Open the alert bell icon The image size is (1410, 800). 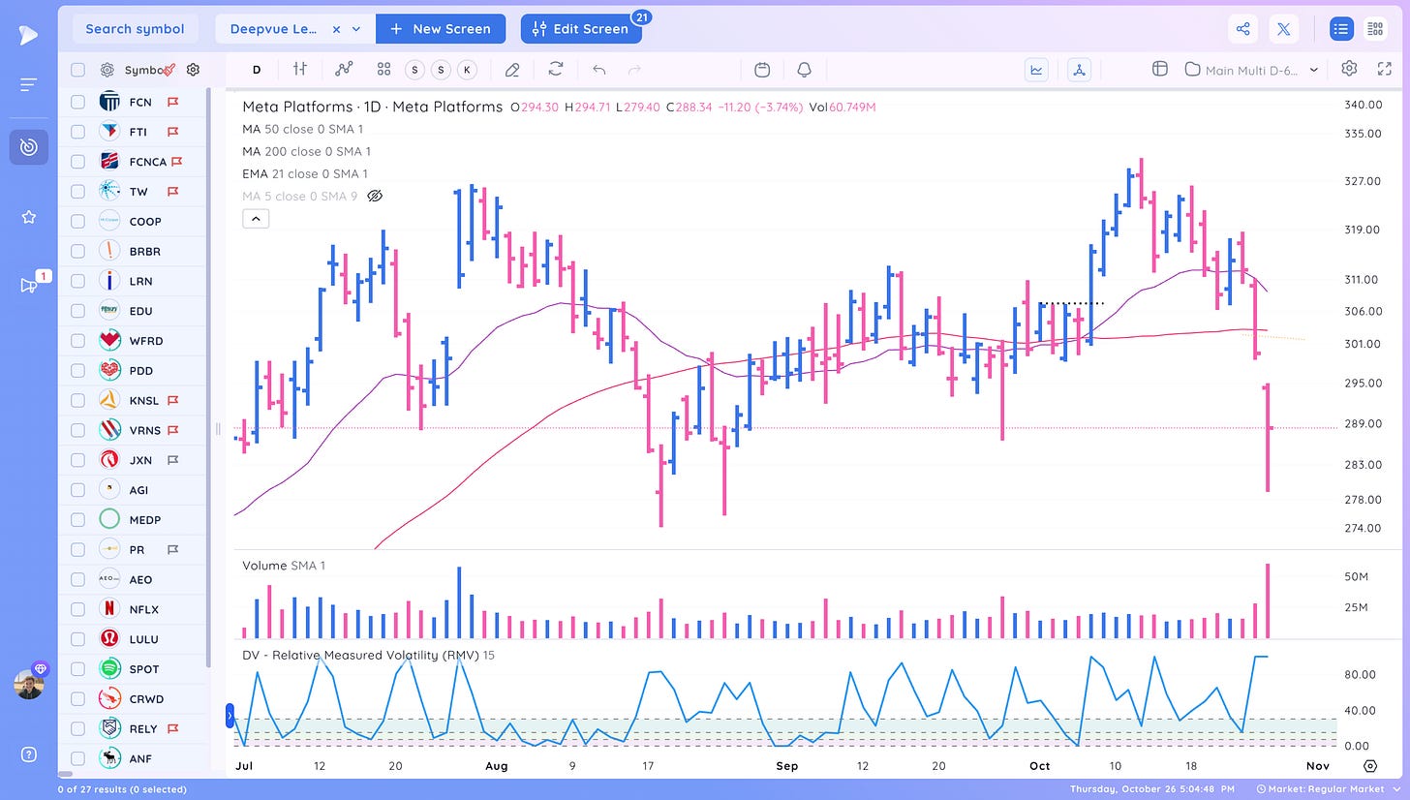(x=804, y=69)
